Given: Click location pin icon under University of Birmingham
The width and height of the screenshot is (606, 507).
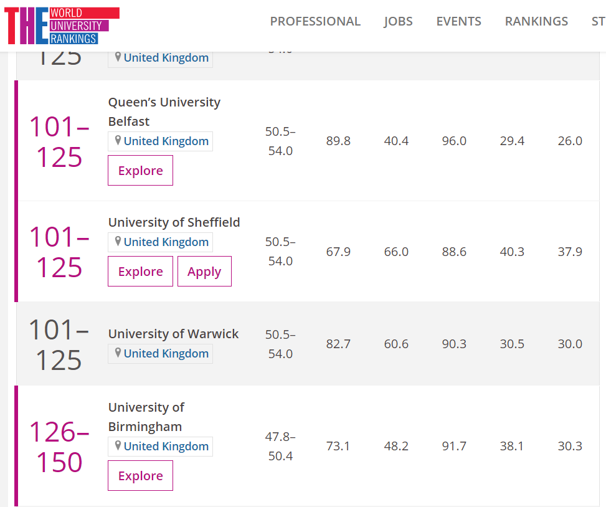Looking at the screenshot, I should 118,446.
